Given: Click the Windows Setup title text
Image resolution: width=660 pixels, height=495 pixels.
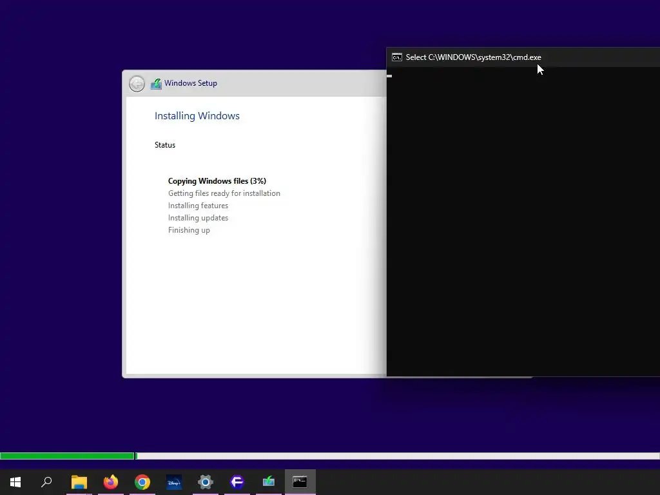Looking at the screenshot, I should point(191,83).
